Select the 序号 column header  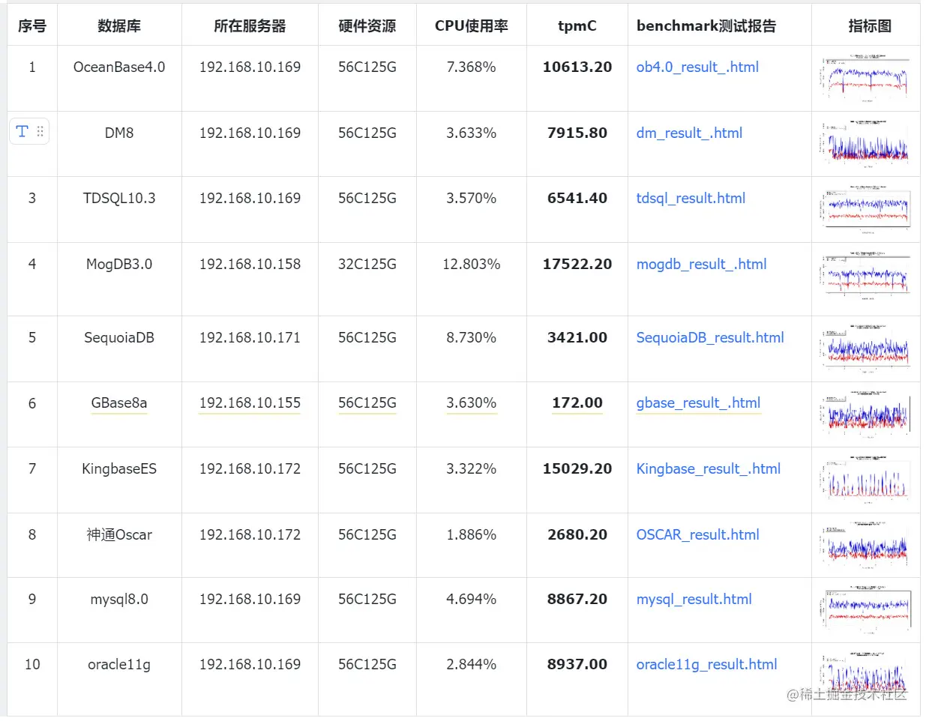32,25
